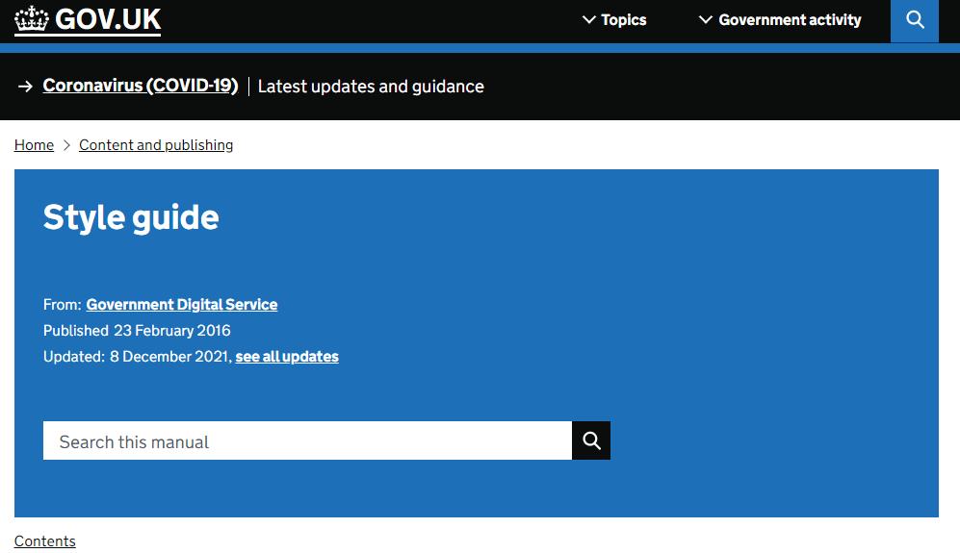Click the Latest updates and guidance text

click(371, 87)
